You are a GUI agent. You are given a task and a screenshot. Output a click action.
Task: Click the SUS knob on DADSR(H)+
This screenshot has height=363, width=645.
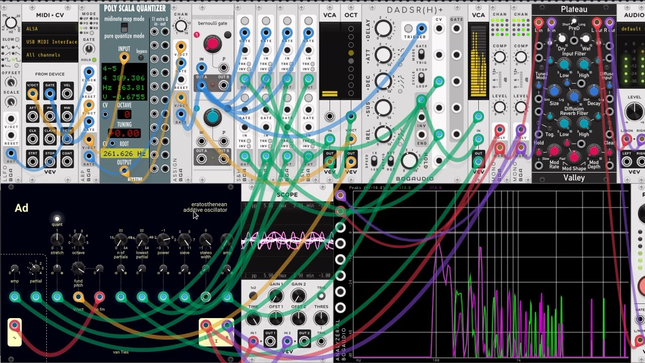point(383,107)
